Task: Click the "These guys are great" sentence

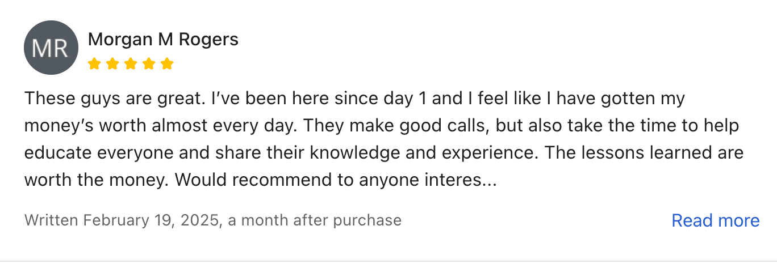Action: point(111,99)
